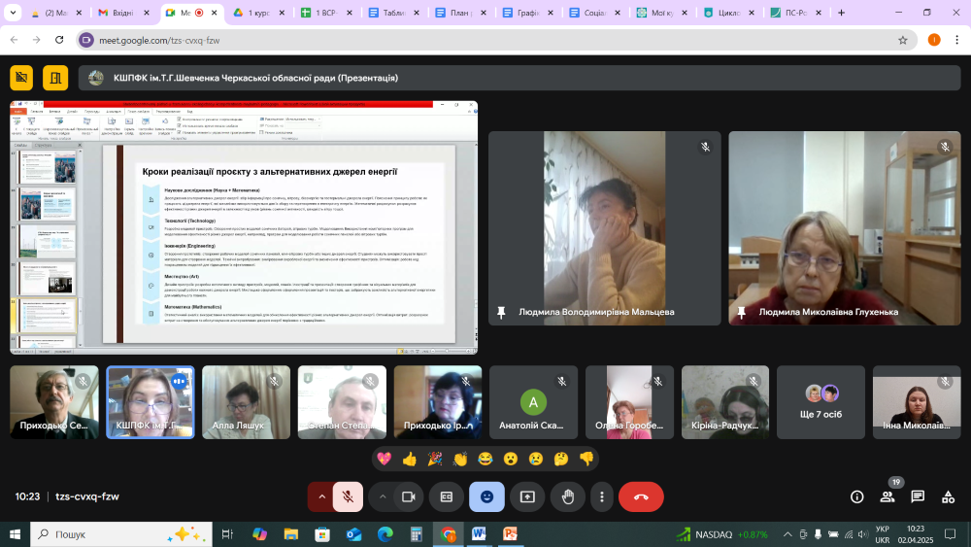Send the red heart emoji reaction
The image size is (971, 547).
[x=384, y=459]
